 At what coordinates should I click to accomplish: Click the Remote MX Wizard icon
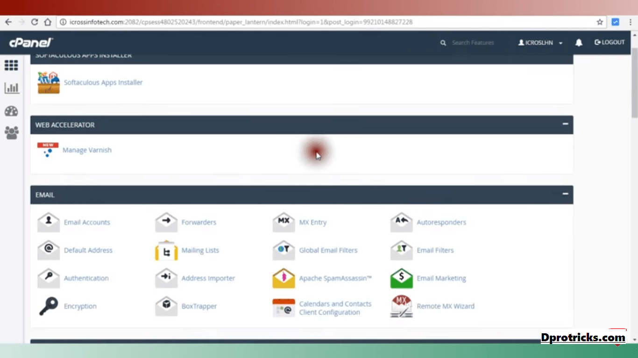click(x=402, y=306)
